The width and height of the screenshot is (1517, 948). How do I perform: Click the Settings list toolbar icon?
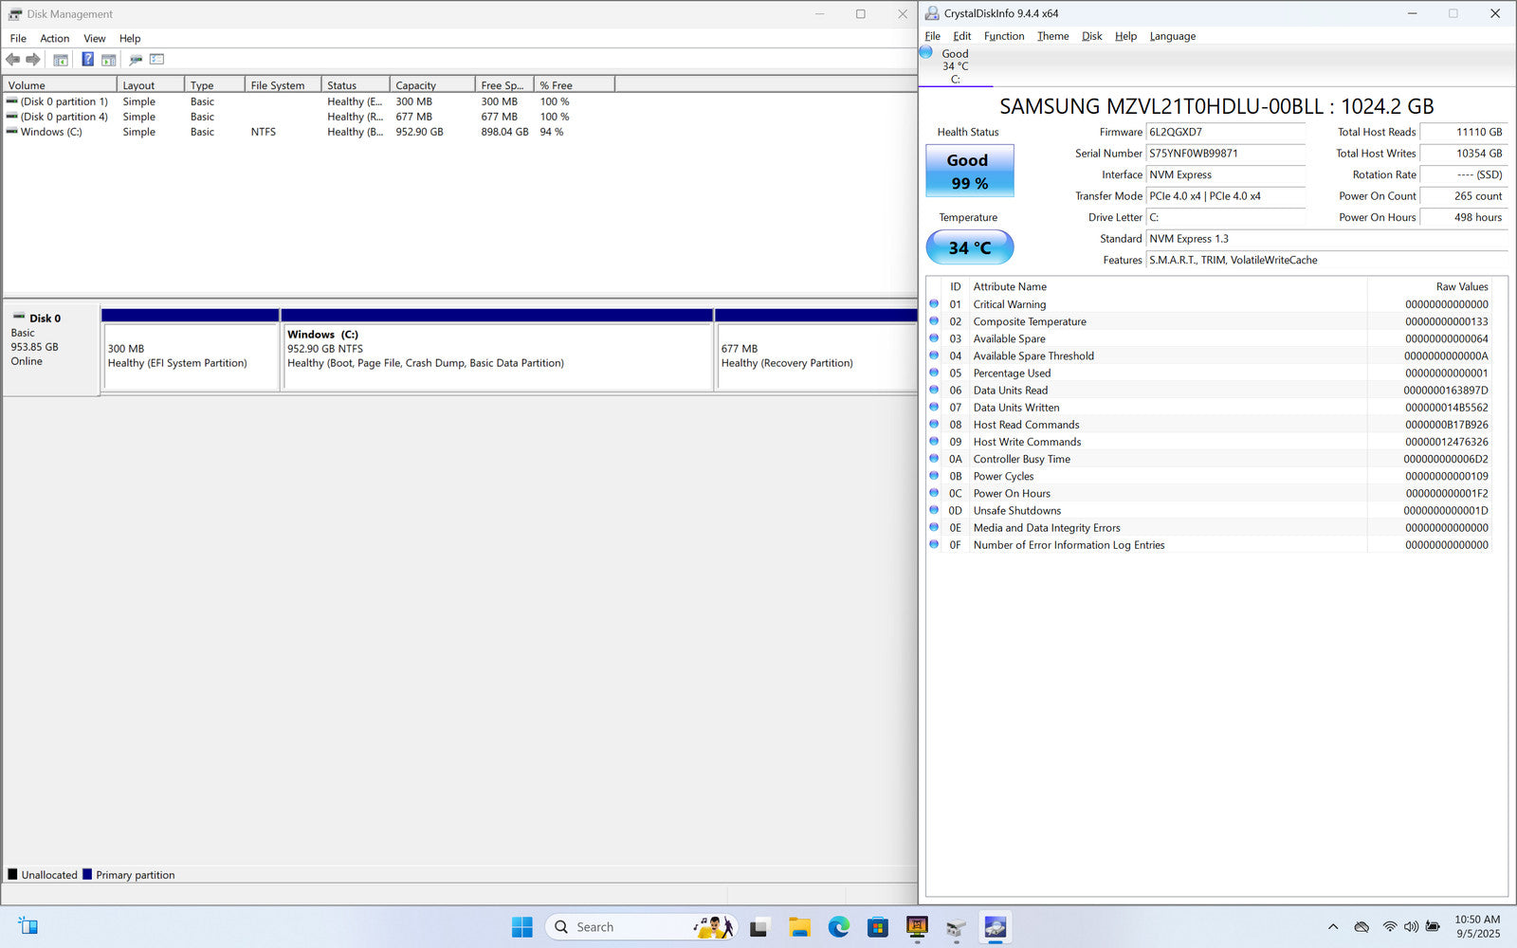click(157, 60)
